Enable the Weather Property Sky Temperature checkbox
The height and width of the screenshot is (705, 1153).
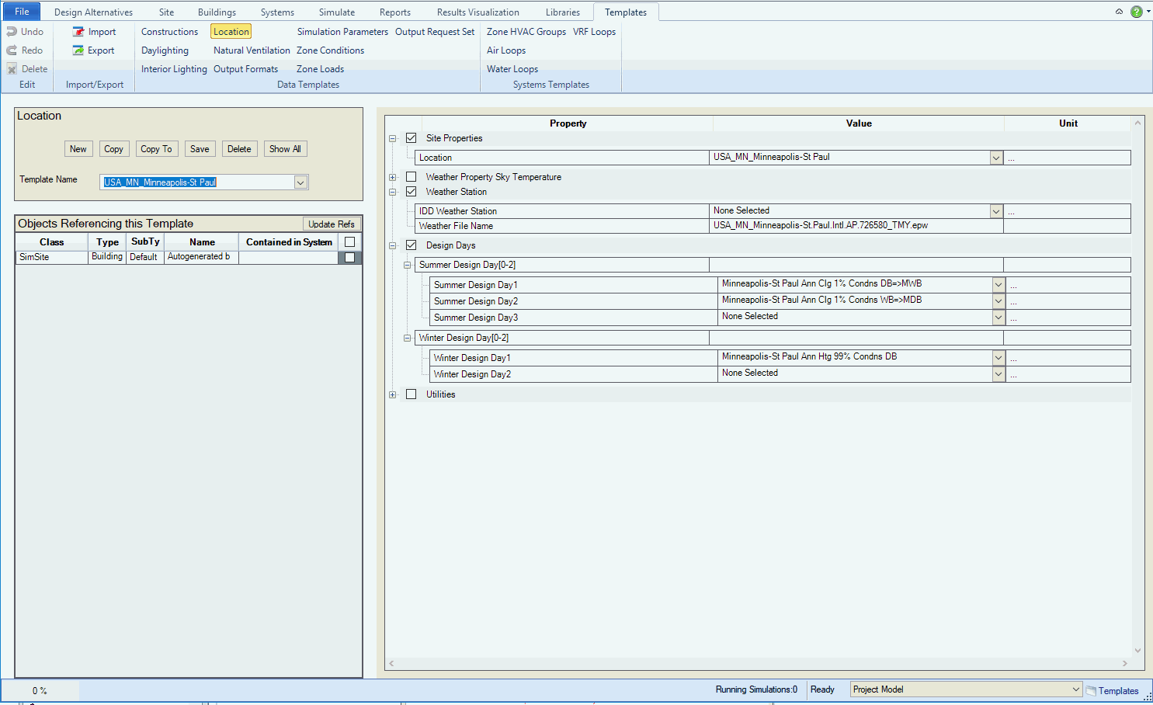[412, 177]
